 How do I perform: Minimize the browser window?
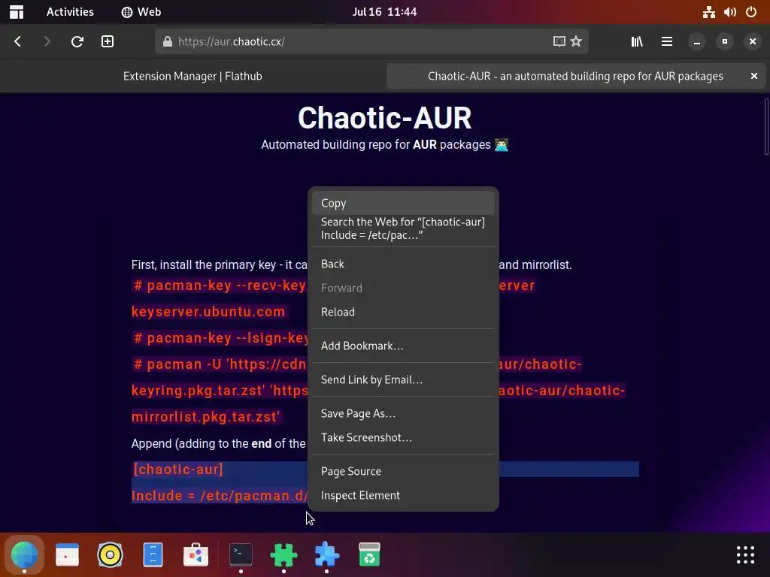[697, 42]
